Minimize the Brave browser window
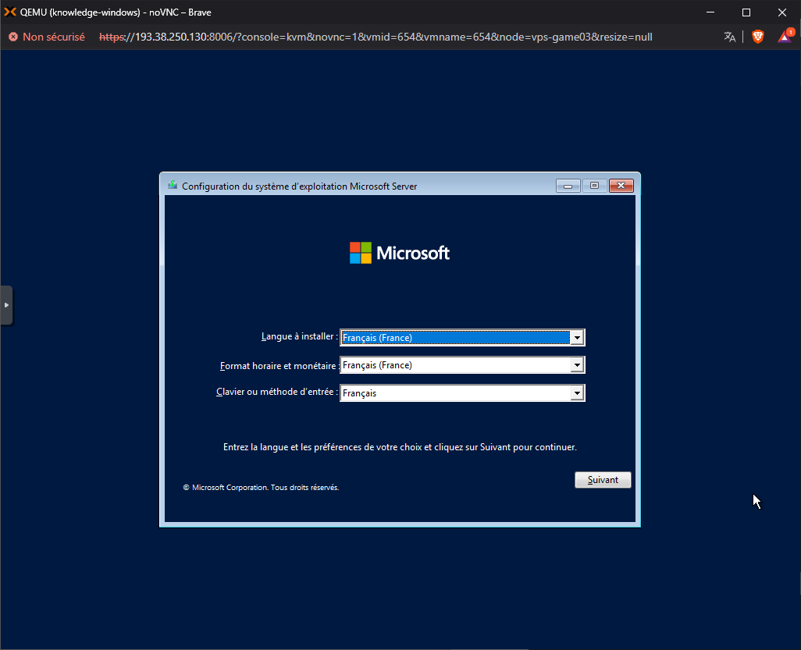 (x=710, y=12)
